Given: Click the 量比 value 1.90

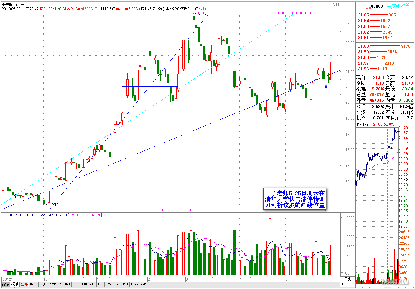Looking at the screenshot, I should pos(409,95).
